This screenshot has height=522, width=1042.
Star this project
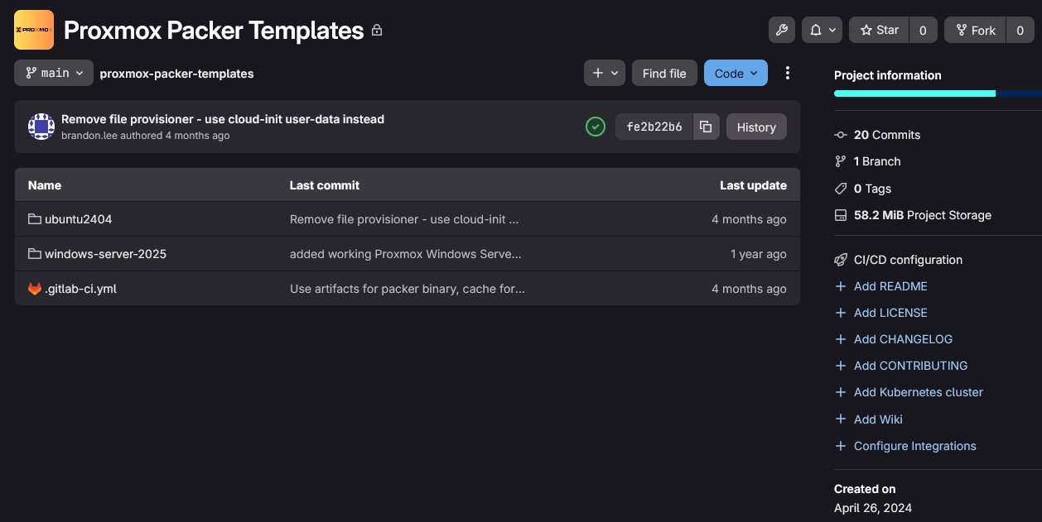point(879,30)
